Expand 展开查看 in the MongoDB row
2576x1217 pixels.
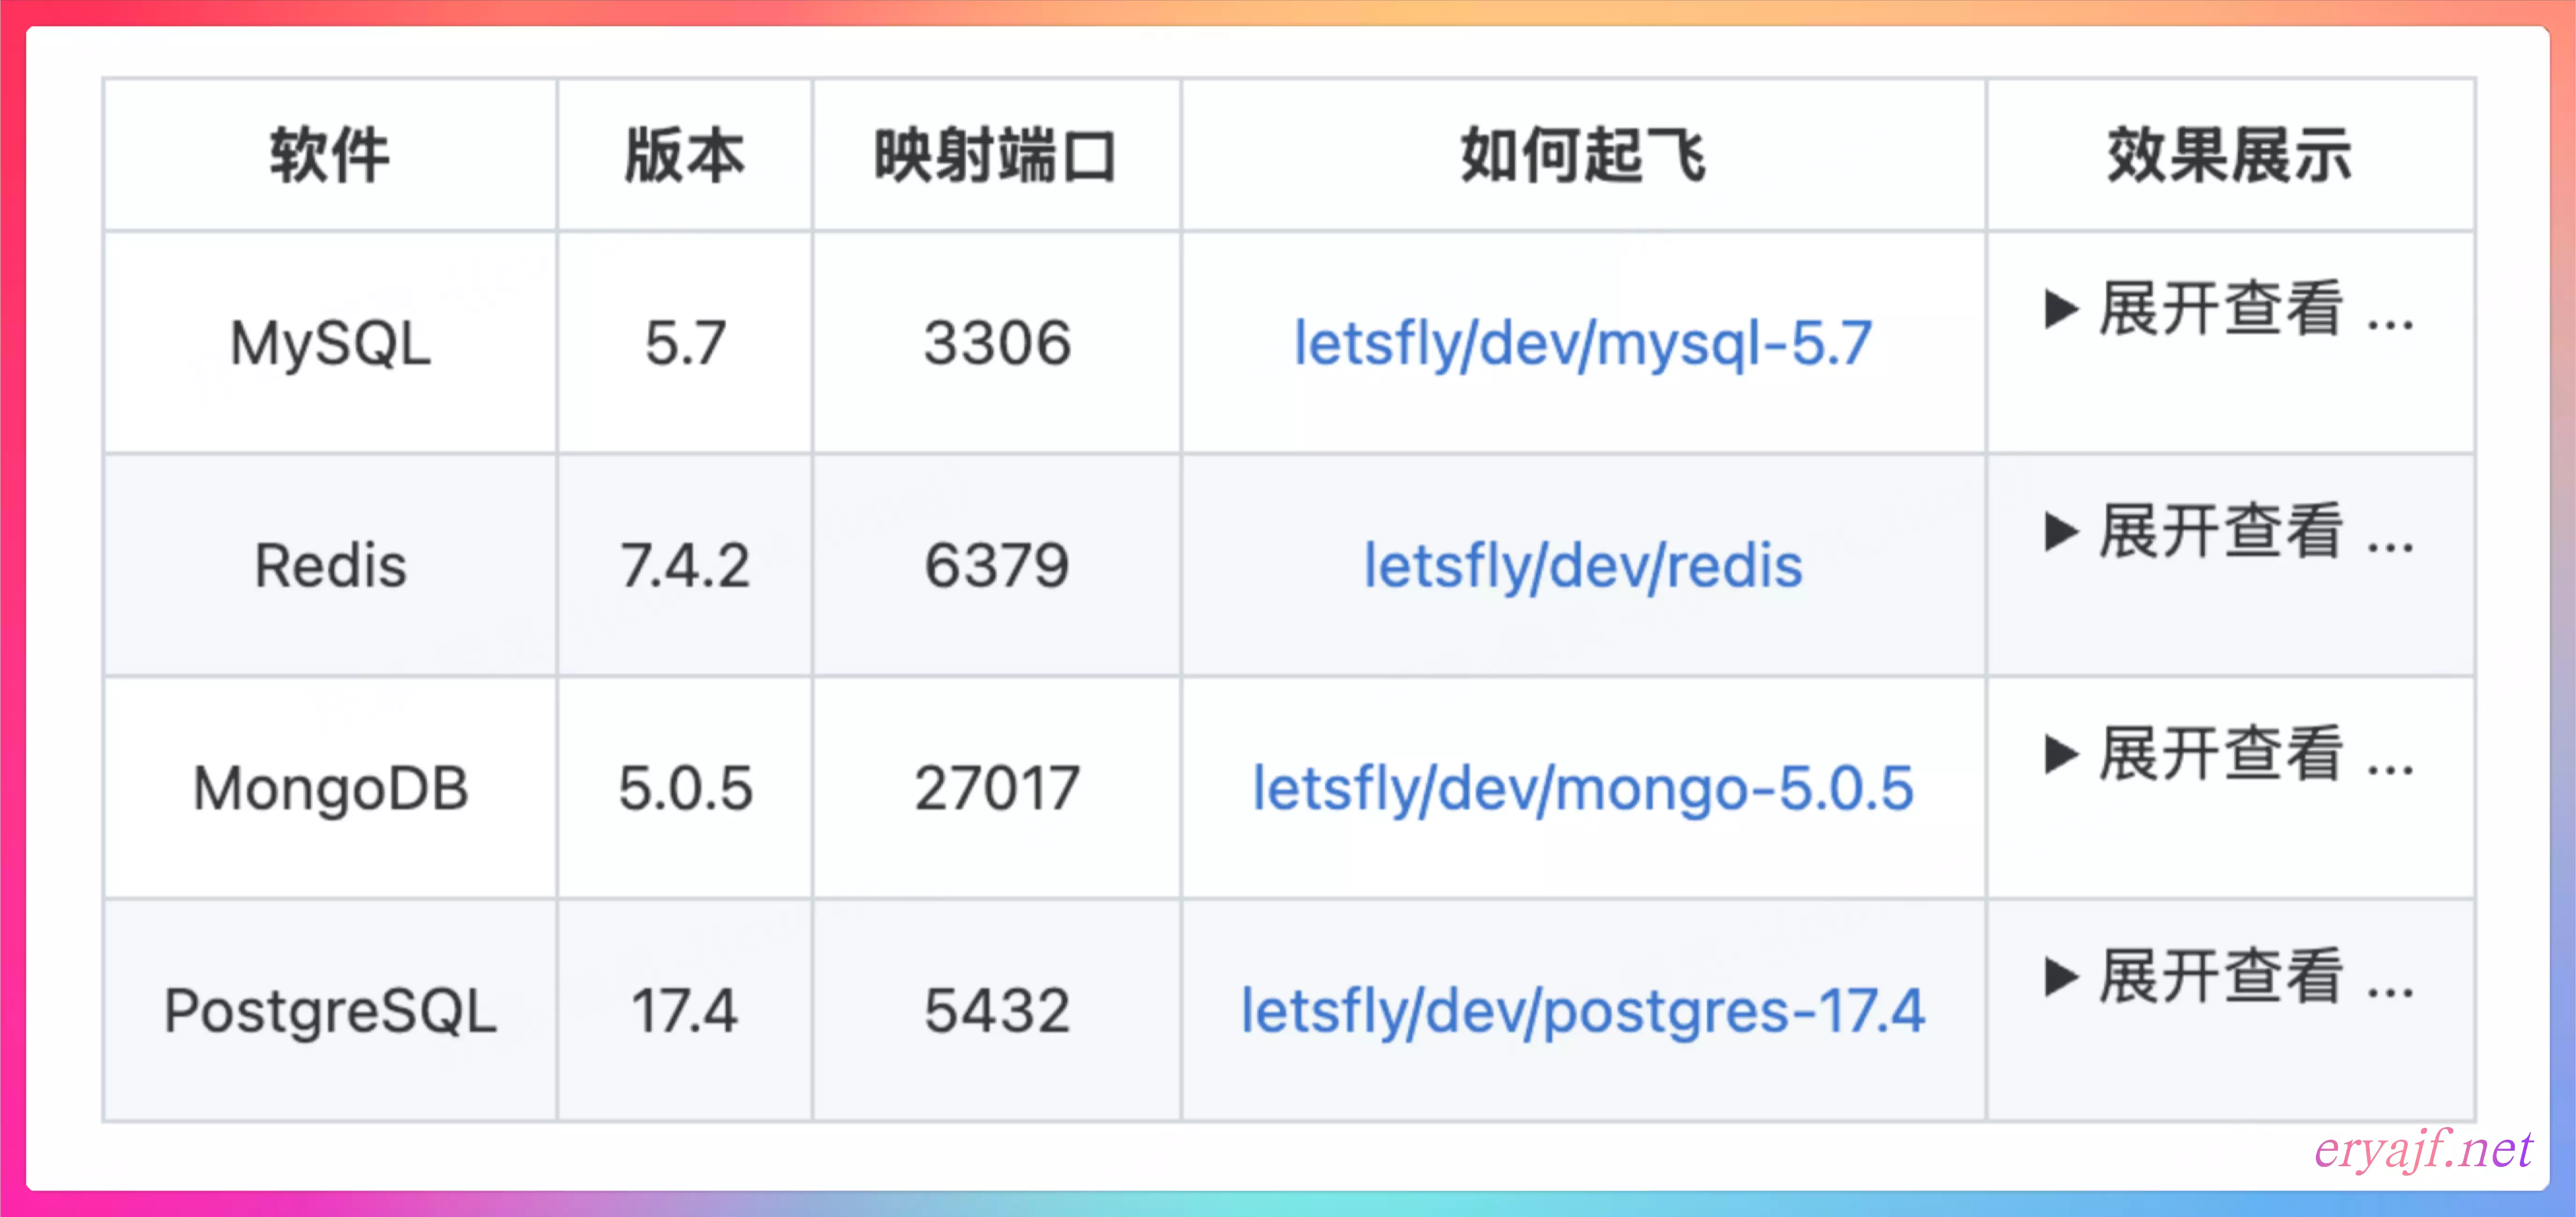pos(2229,754)
